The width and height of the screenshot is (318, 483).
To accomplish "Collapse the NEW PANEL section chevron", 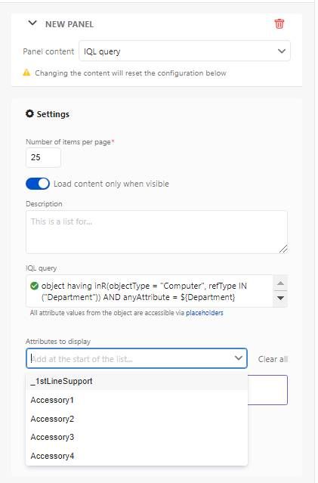I will coord(32,23).
